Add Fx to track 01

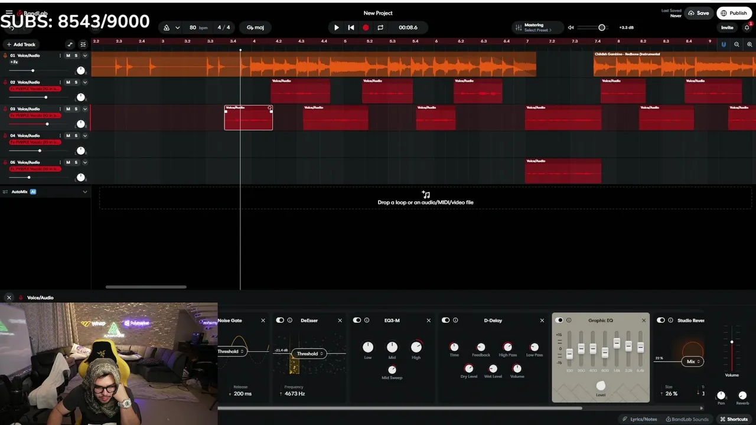[14, 62]
